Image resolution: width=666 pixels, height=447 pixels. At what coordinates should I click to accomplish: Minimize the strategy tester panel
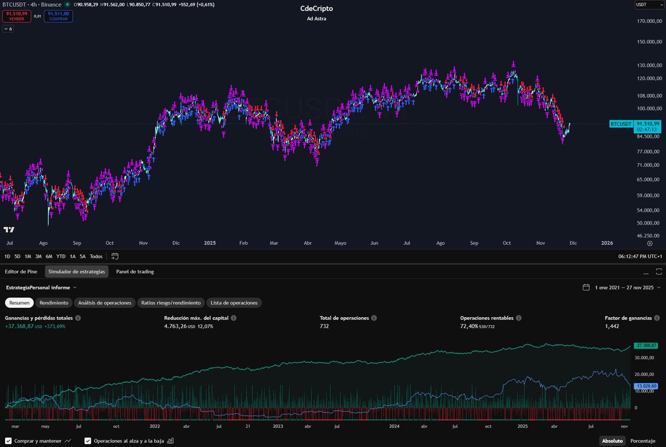tap(645, 272)
